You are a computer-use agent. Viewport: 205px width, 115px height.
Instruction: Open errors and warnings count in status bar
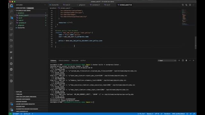click(x=27, y=114)
